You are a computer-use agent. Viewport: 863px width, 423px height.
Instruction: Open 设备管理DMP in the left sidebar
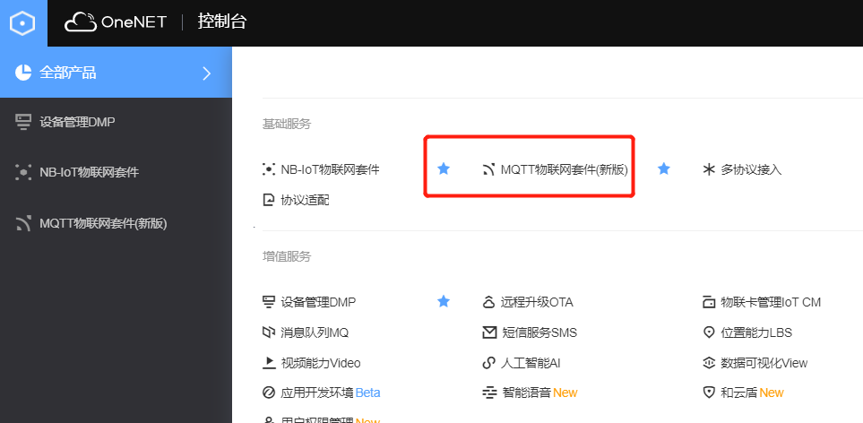77,122
